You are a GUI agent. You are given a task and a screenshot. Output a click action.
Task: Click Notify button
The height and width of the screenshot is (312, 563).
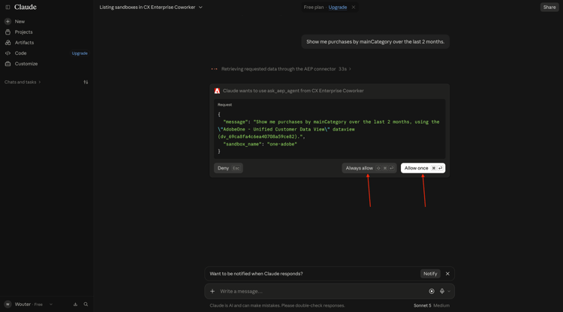430,274
